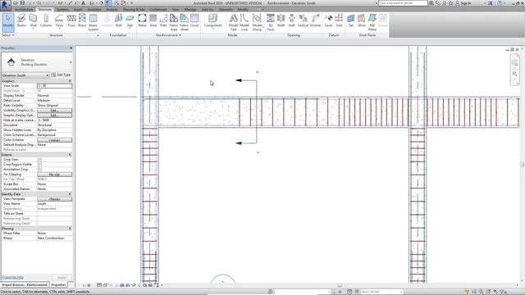Activate the Rebar tool
Image resolution: width=525 pixels, height=295 pixels.
coord(142,20)
